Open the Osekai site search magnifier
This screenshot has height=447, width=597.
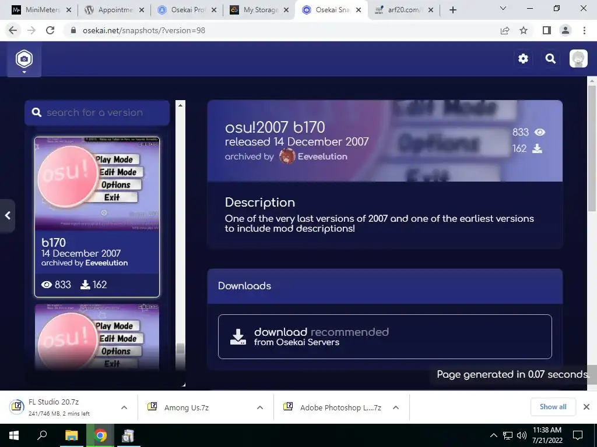tap(550, 59)
